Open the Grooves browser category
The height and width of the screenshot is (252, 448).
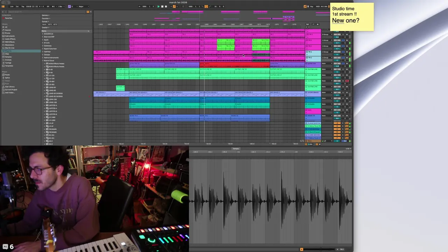point(7,60)
